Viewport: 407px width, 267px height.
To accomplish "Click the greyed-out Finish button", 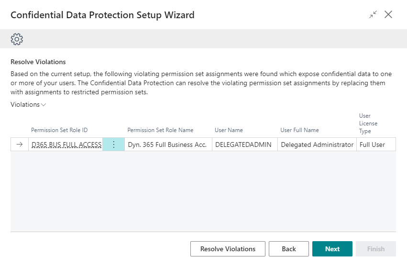I will tap(375, 249).
